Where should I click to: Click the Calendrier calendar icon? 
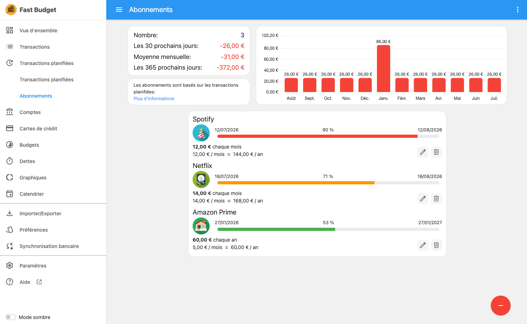[x=10, y=194]
